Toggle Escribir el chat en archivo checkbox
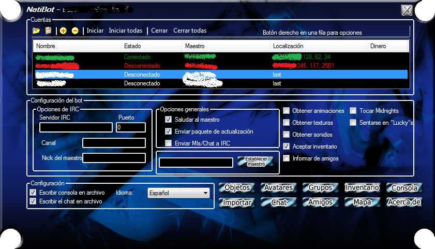435x249 pixels. 33,201
